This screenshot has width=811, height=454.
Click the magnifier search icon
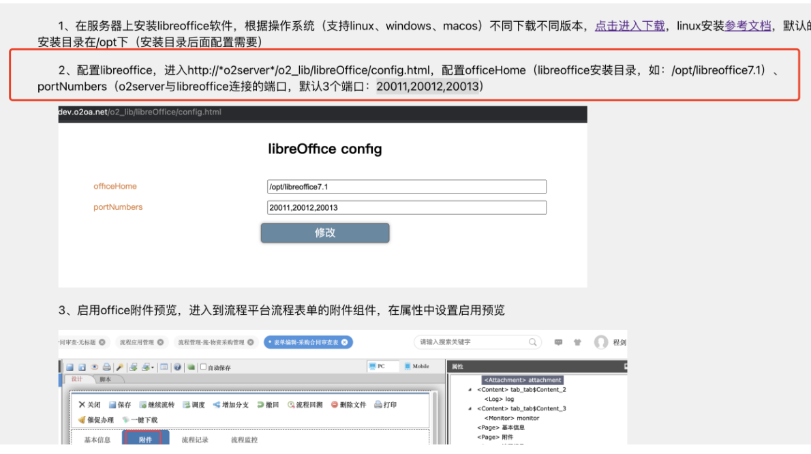(x=532, y=342)
